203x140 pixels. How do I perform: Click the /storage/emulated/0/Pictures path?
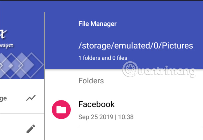coord(136,46)
